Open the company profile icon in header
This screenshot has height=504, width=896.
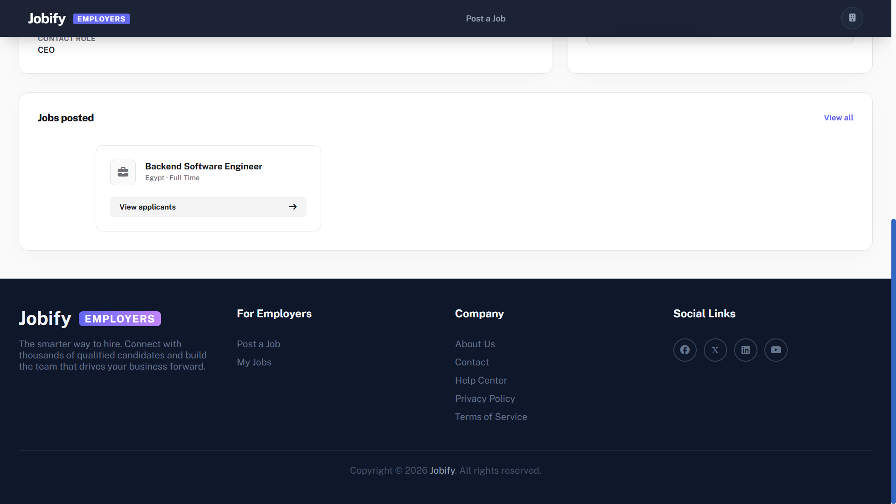[852, 18]
